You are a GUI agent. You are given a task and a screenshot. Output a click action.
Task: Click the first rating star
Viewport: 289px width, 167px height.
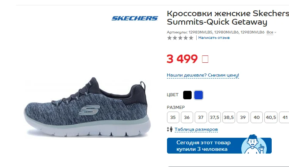click(x=169, y=38)
